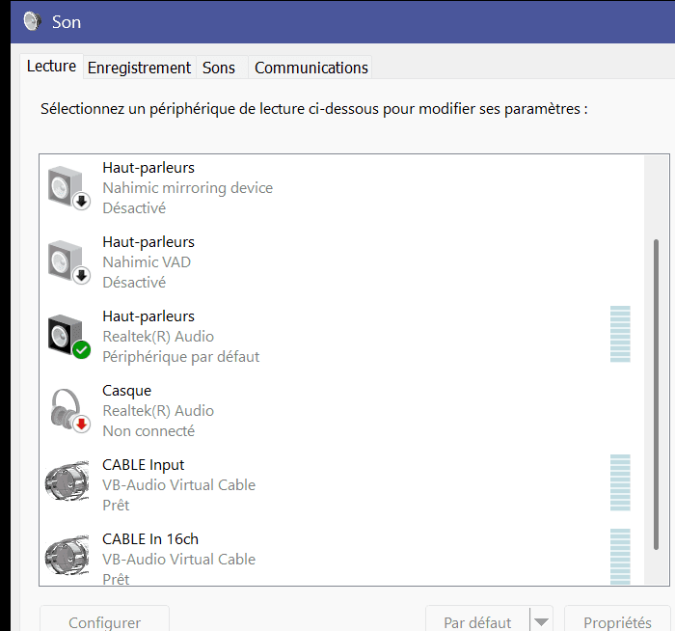This screenshot has height=631, width=675.
Task: Select the "CABLE Input" device name
Action: point(144,465)
